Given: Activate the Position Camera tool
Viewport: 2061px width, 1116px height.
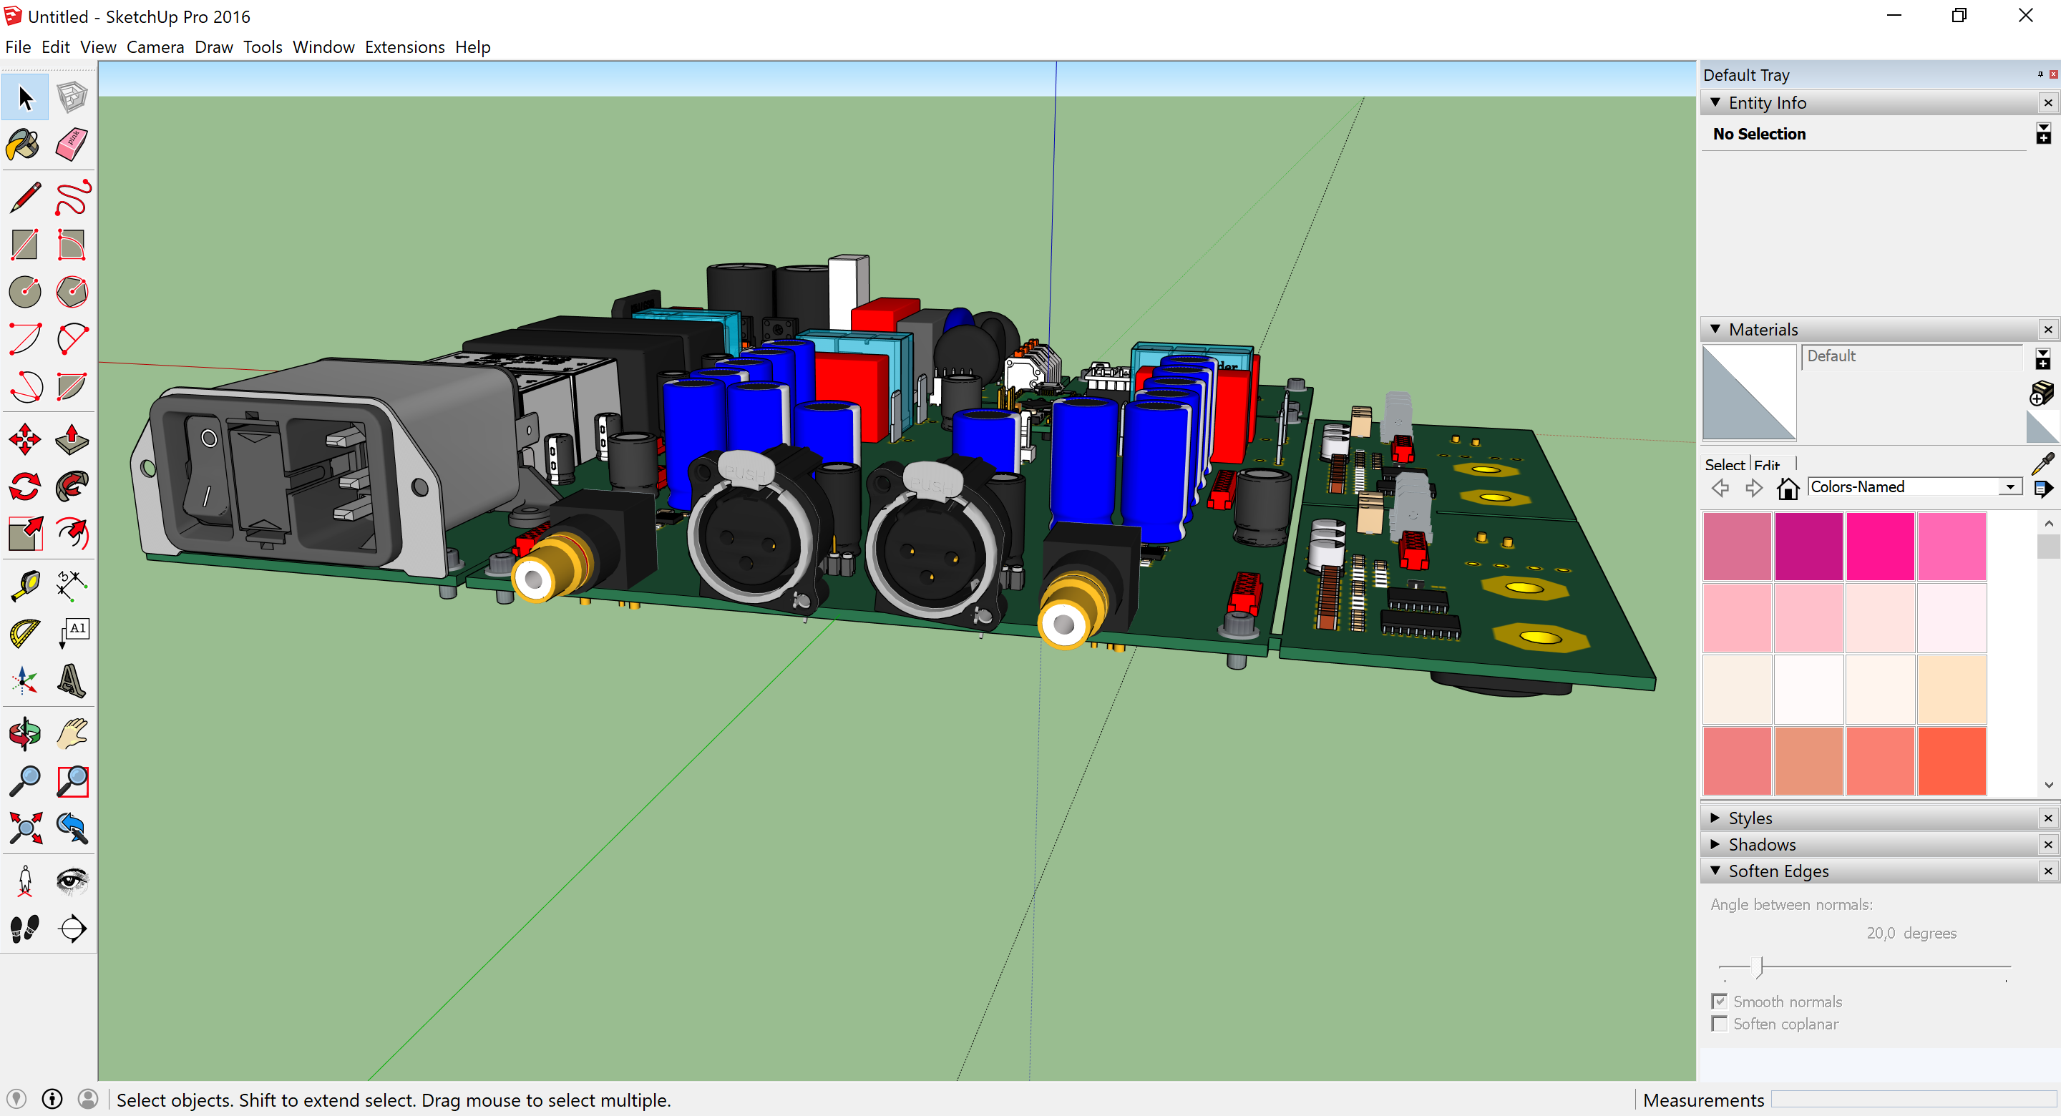Looking at the screenshot, I should coord(25,881).
